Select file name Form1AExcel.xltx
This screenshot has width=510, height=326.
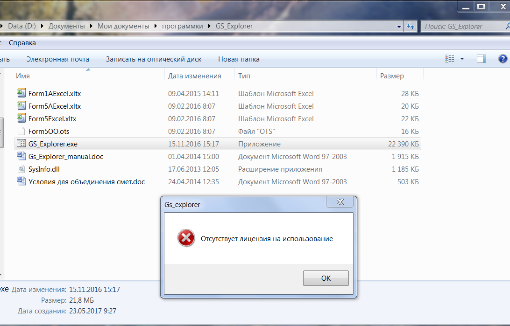tap(54, 94)
